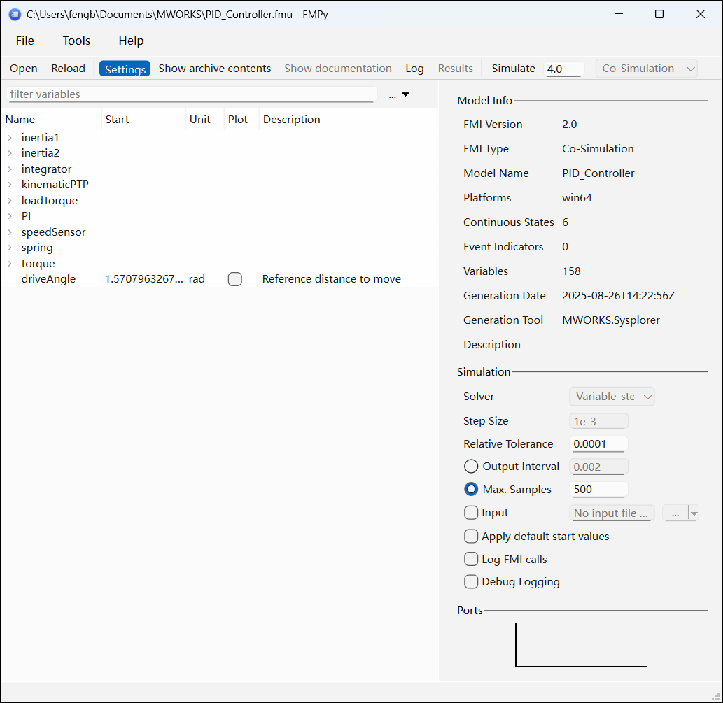Image resolution: width=723 pixels, height=703 pixels.
Task: Select the Max. Samples radio button
Action: point(472,490)
